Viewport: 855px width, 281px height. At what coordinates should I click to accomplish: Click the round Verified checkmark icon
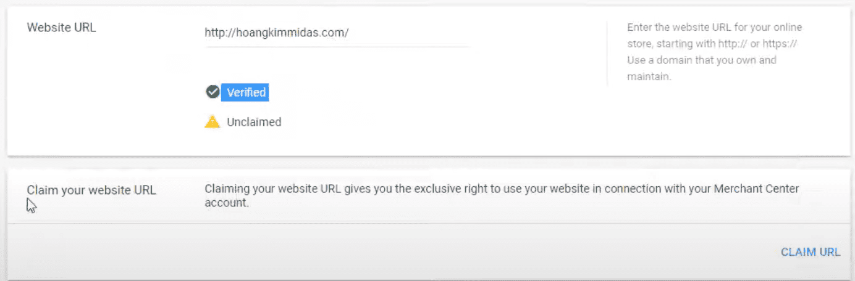point(213,92)
